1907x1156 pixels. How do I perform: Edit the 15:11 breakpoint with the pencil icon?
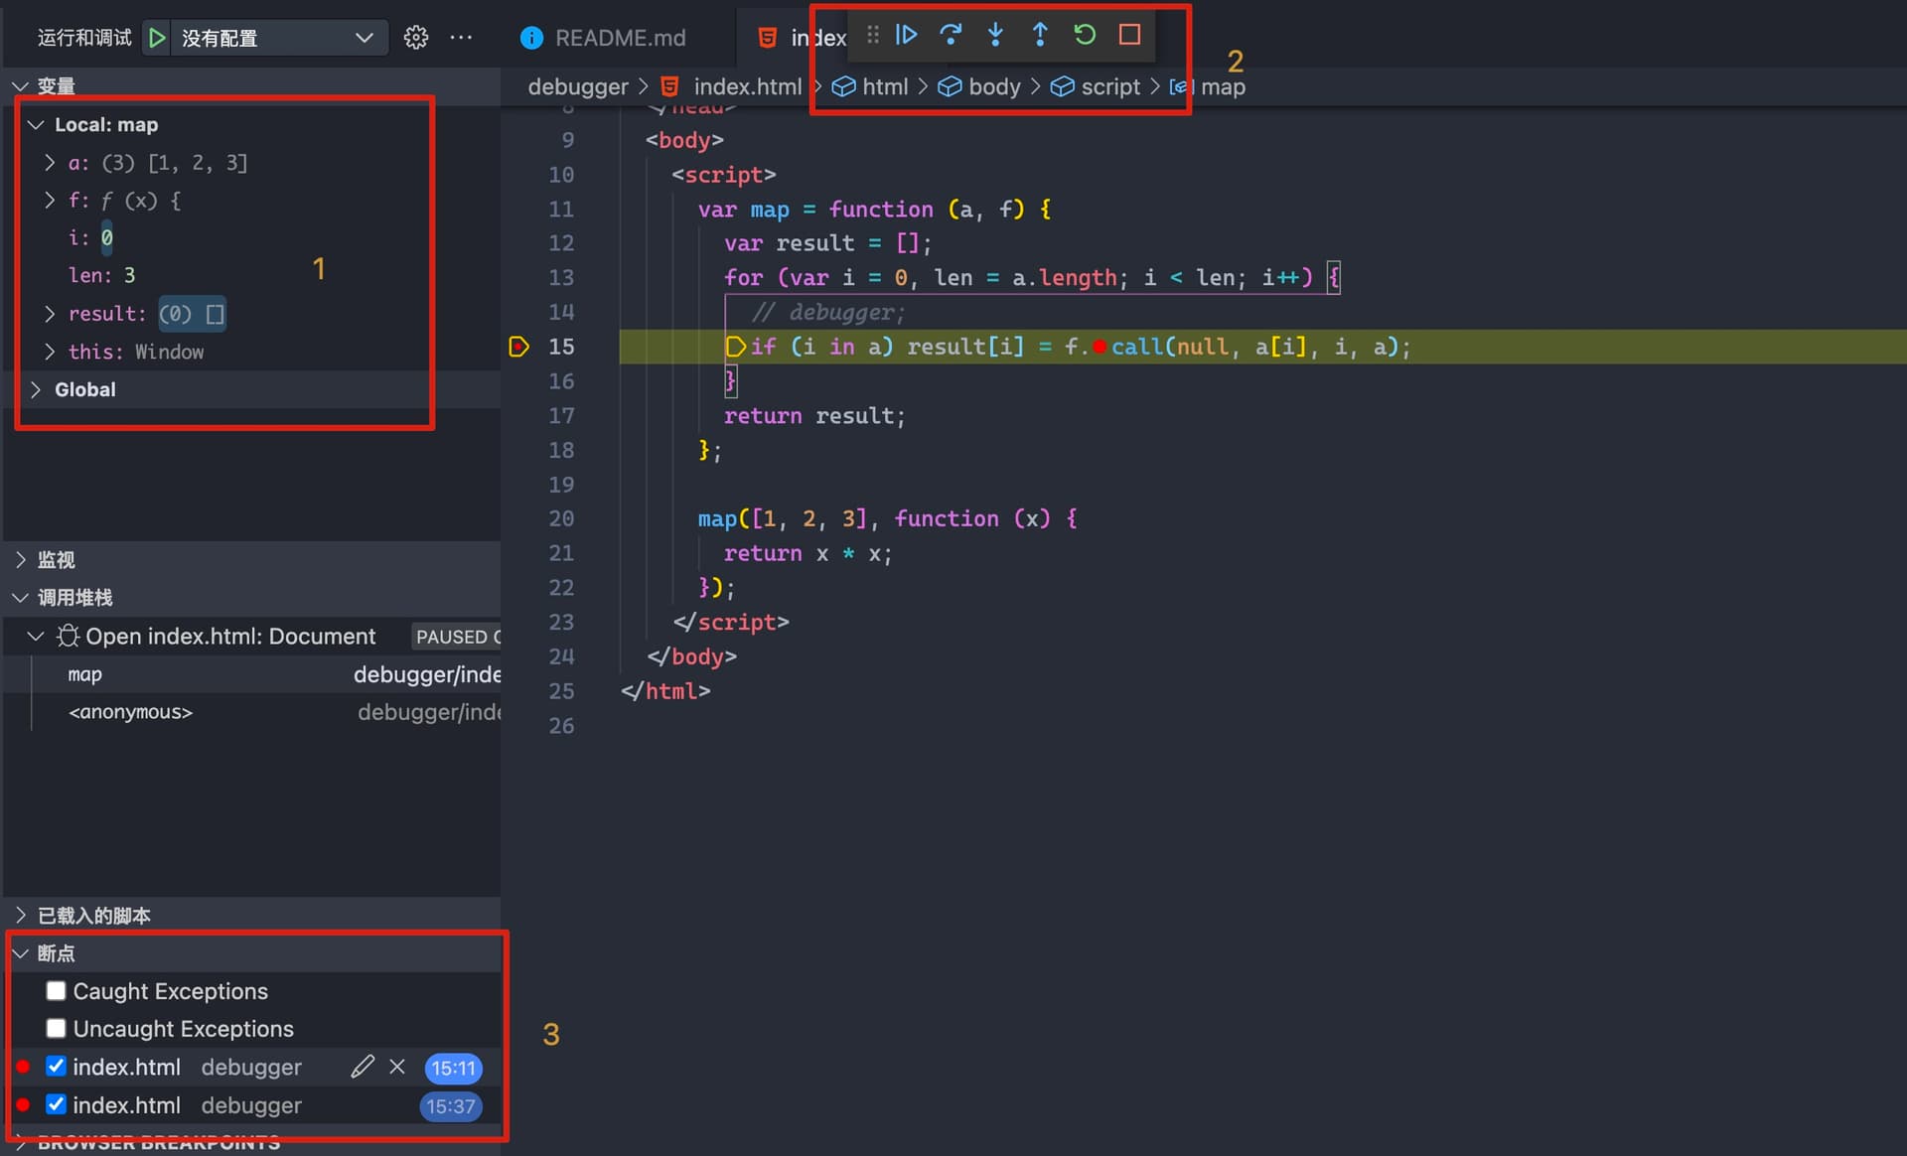coord(363,1067)
